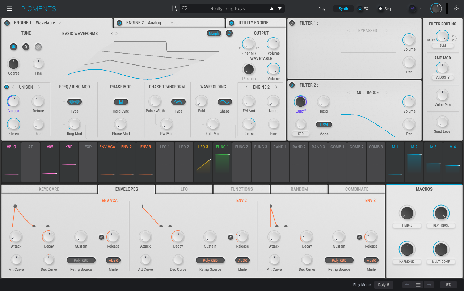The width and height of the screenshot is (464, 291).
Task: Click the lightbulb sound design tips icon
Action: point(412,9)
